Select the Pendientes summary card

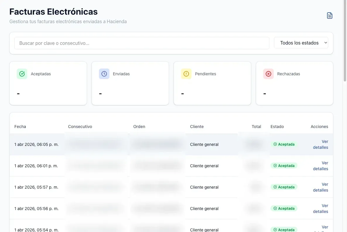tap(212, 83)
